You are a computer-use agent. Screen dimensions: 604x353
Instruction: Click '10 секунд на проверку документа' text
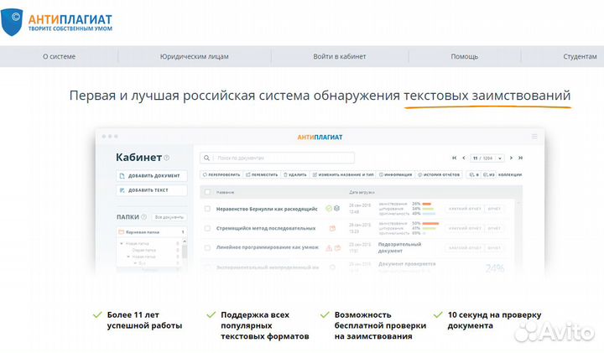click(494, 320)
